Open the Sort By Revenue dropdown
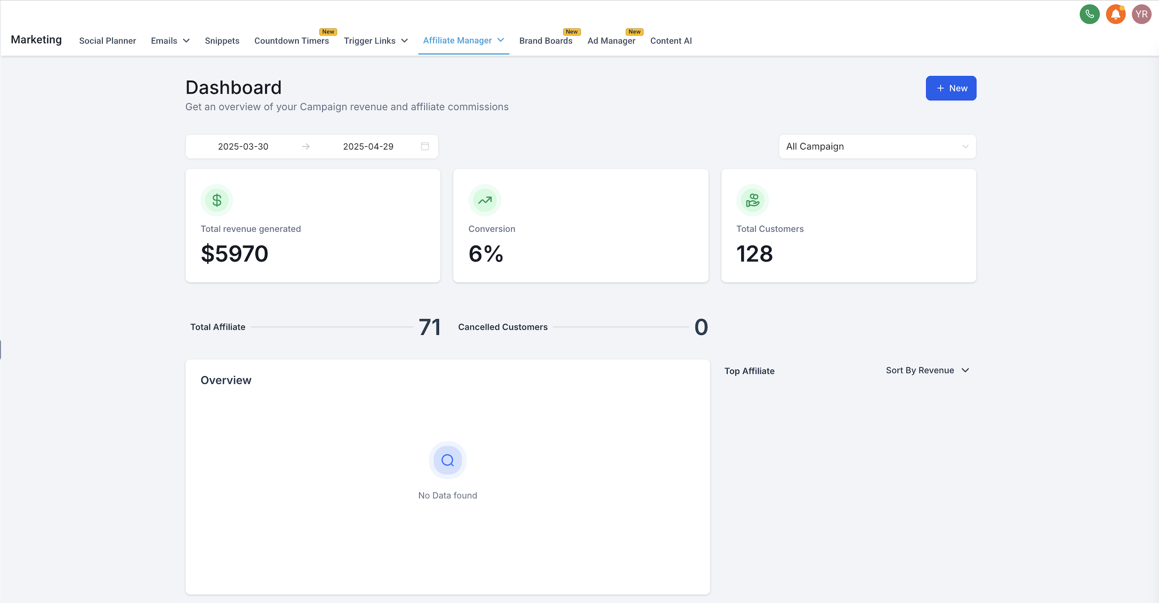 927,370
